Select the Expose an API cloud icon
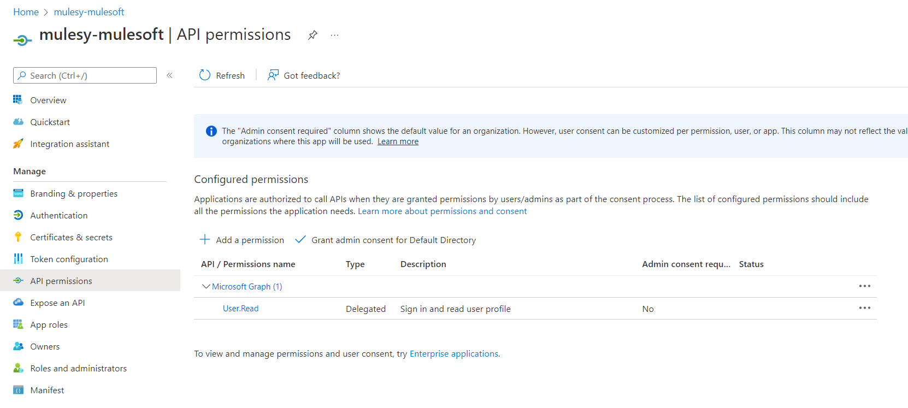908x408 pixels. pyautogui.click(x=18, y=303)
